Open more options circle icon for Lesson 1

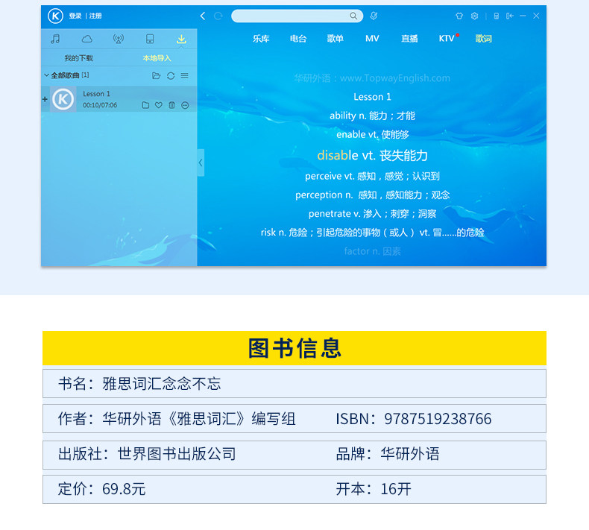tap(185, 105)
